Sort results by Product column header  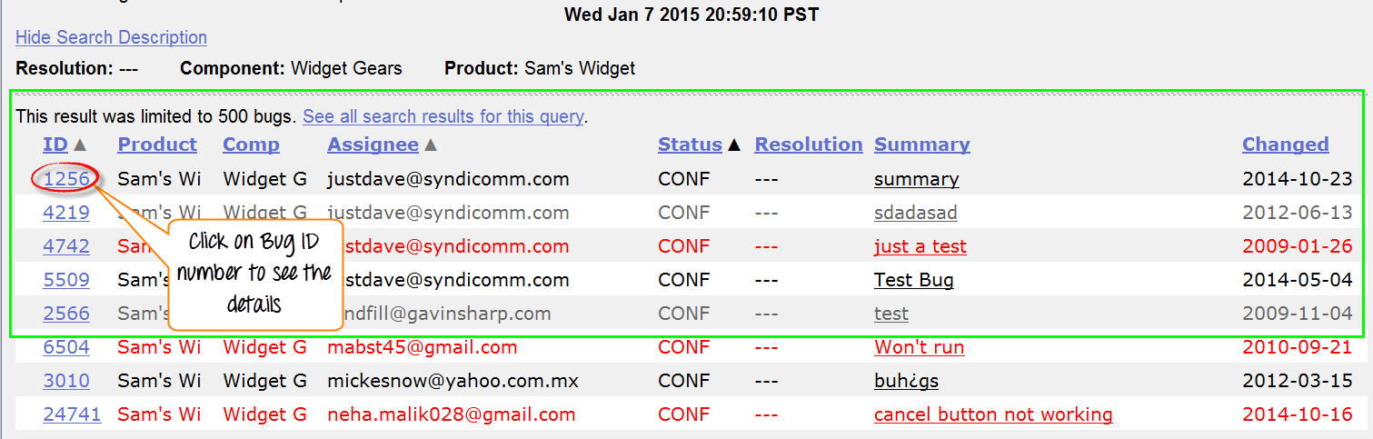(x=157, y=145)
